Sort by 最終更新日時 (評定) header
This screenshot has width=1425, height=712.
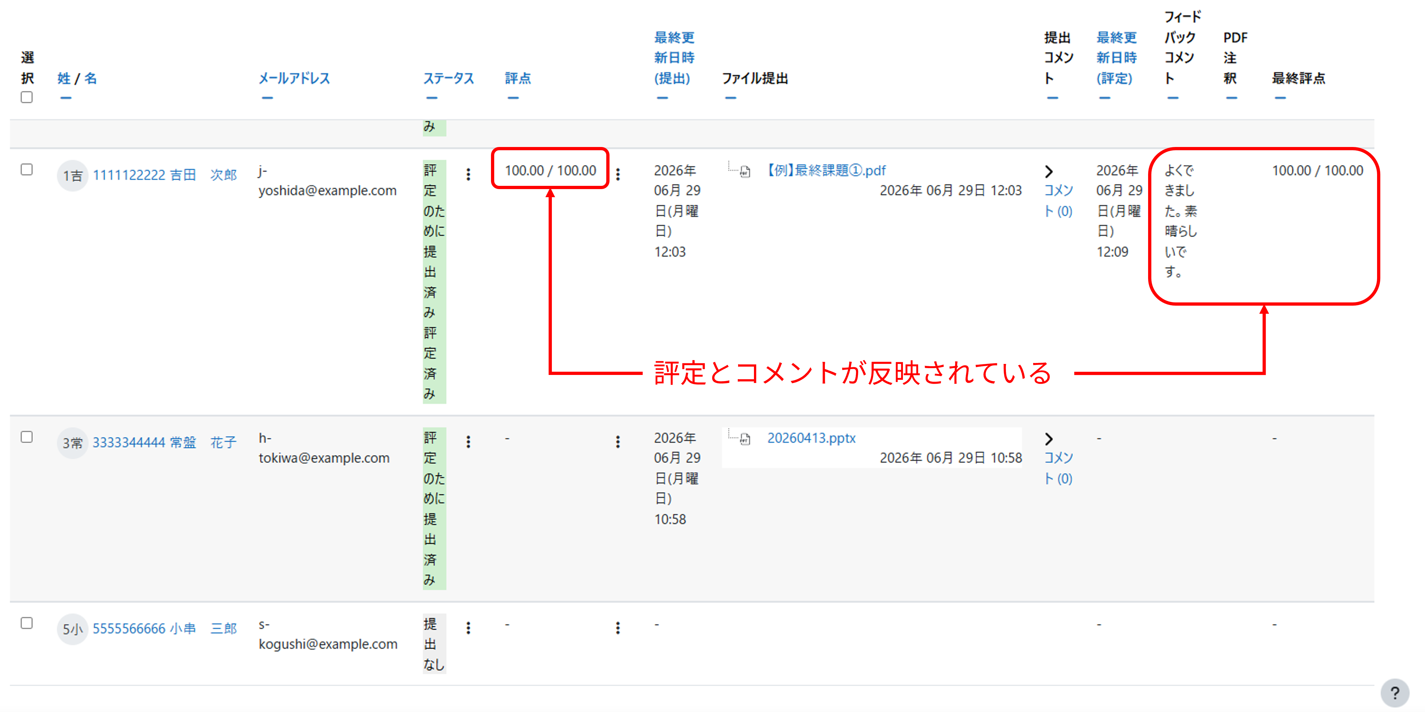(x=1116, y=58)
